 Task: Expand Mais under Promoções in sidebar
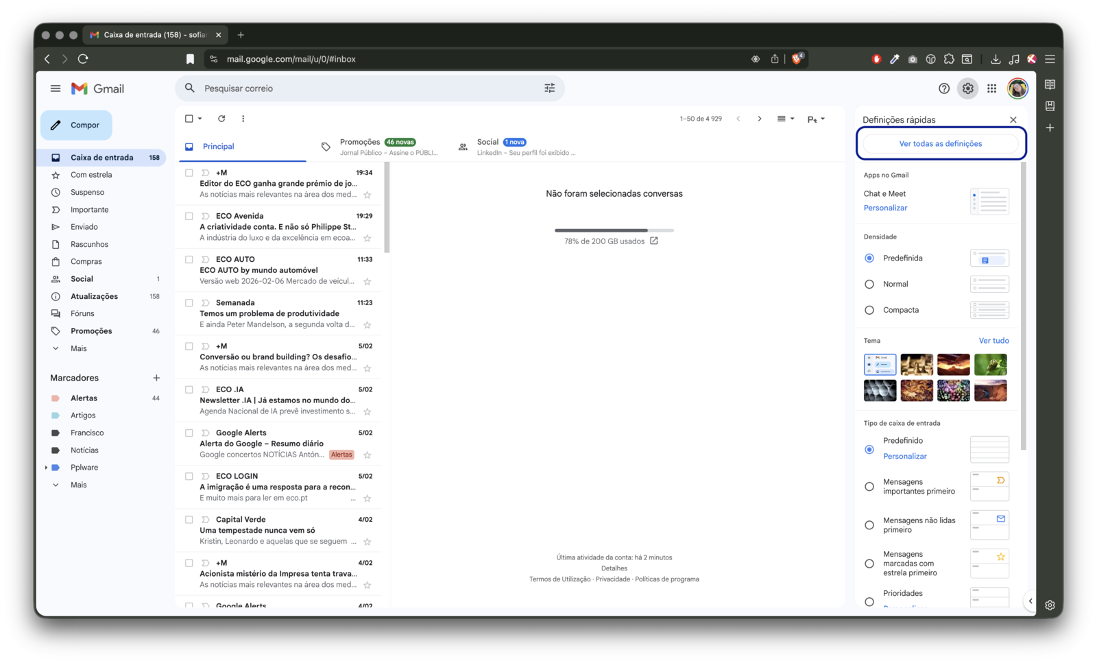(56, 348)
